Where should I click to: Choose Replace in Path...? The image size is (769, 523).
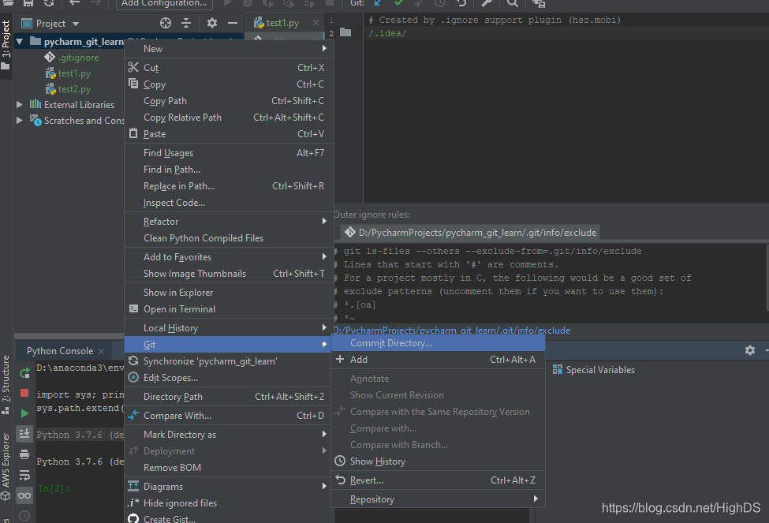click(229, 186)
